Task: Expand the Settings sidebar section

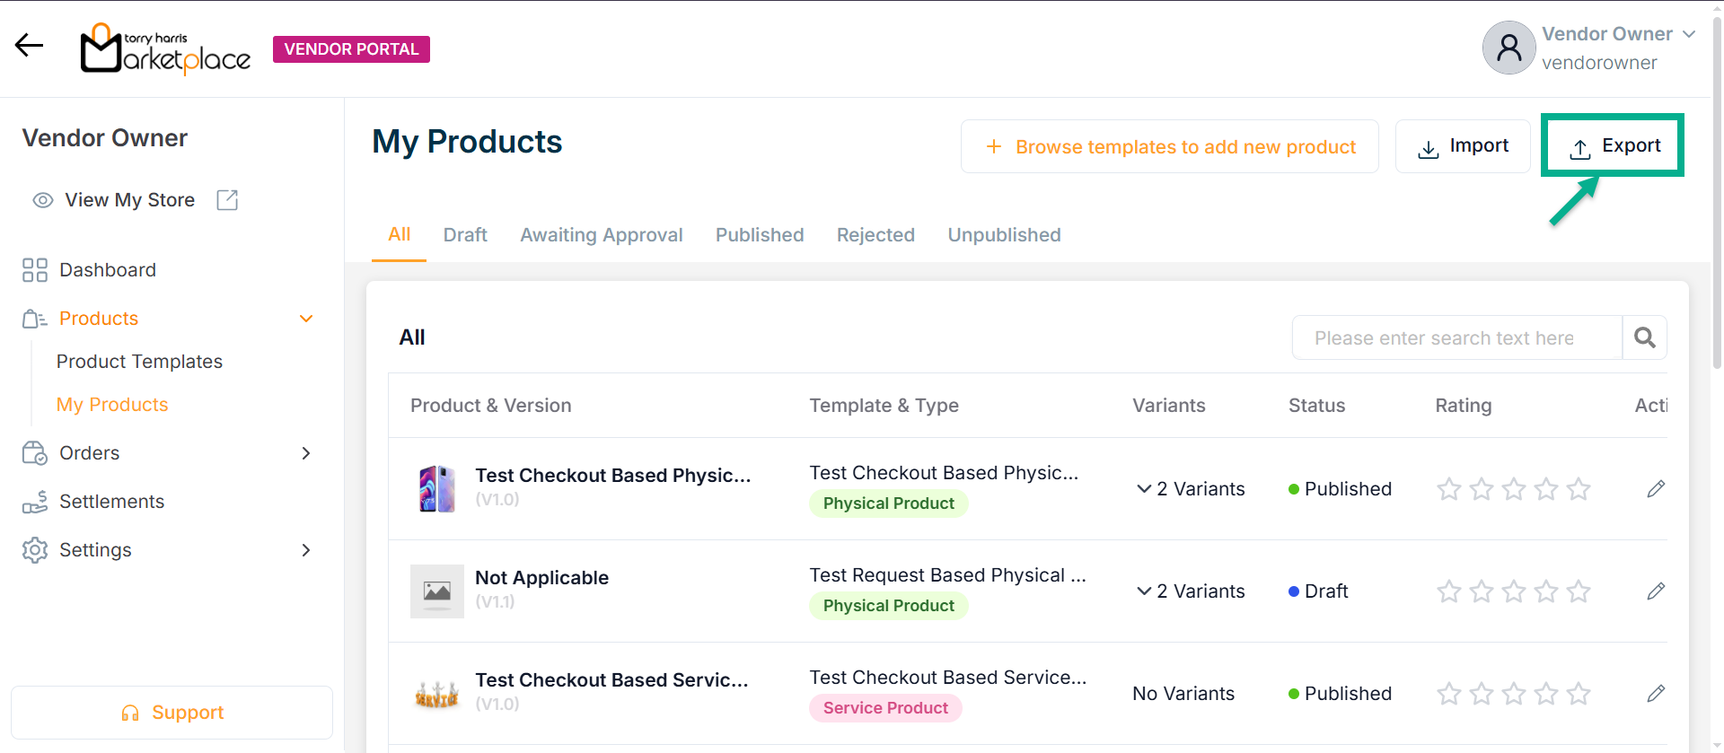Action: pyautogui.click(x=305, y=550)
